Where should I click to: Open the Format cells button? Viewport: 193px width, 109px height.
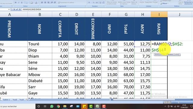[x=155, y=2]
